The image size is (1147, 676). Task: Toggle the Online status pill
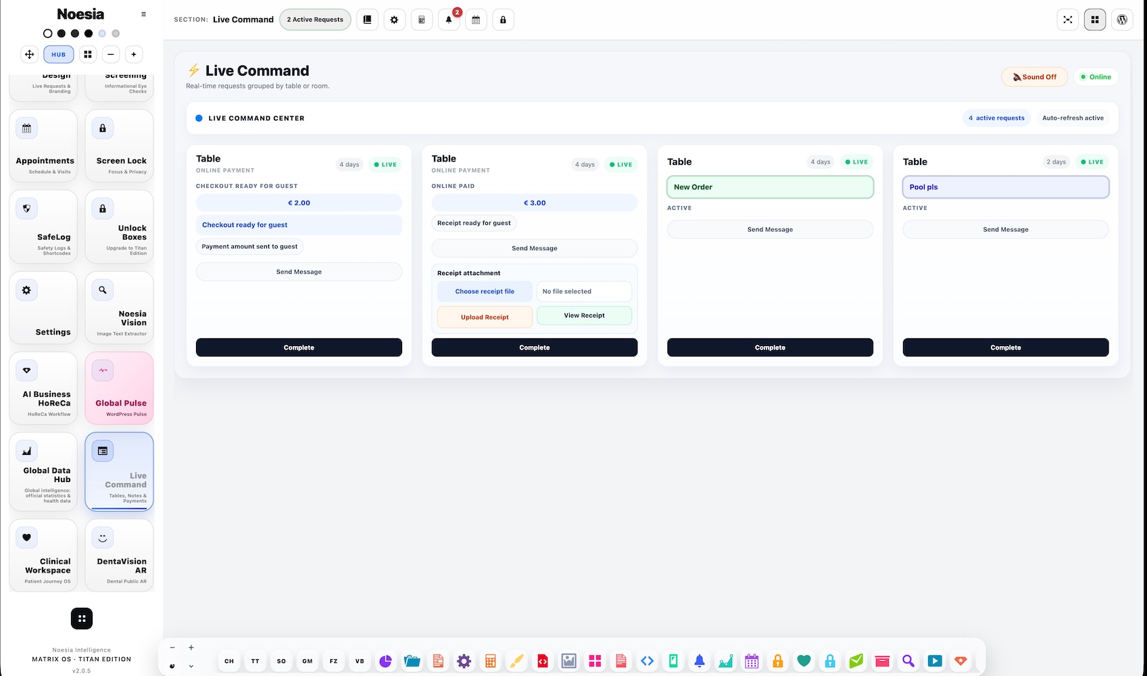pos(1096,77)
